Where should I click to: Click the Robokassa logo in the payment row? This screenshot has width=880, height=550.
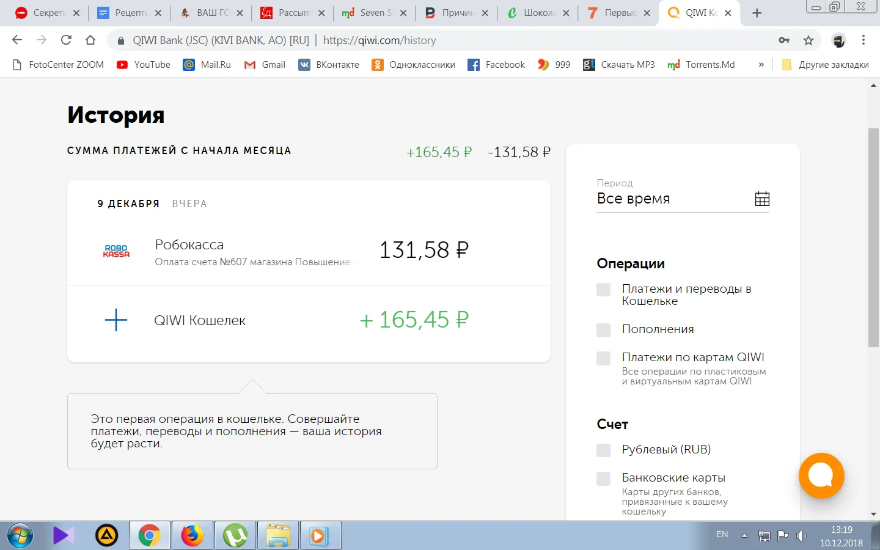(x=116, y=251)
